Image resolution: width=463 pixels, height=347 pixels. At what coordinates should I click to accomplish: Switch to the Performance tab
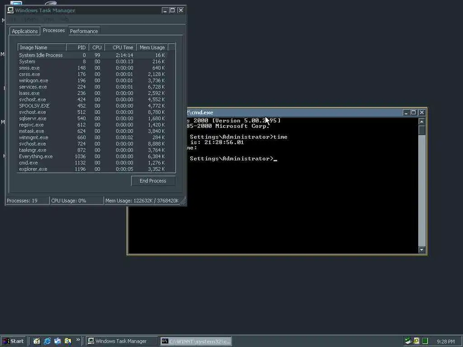tap(84, 31)
